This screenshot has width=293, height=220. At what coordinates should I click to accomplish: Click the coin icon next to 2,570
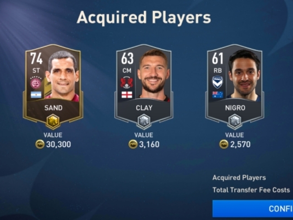click(224, 145)
